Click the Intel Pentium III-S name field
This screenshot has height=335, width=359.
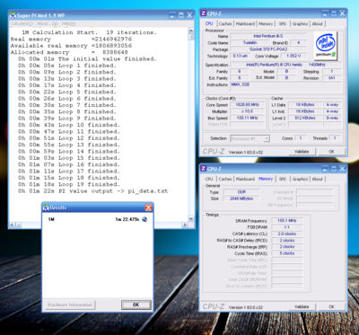(268, 36)
